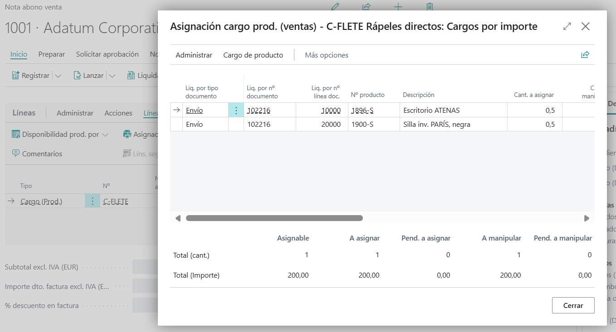Click the Liq. por tipo documento column header

201,92
